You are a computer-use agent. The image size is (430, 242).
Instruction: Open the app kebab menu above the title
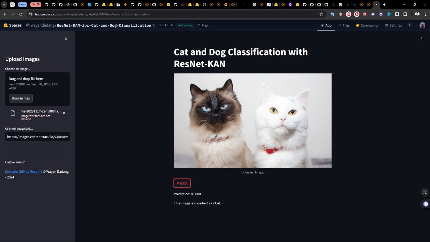(x=422, y=39)
